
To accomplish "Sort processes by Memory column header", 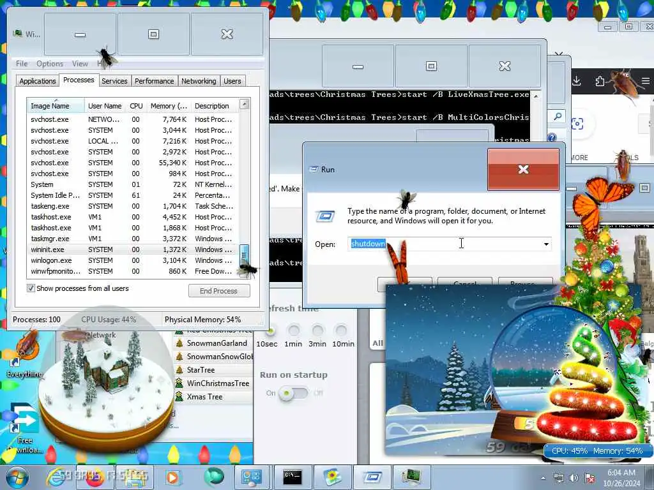I will [x=169, y=106].
